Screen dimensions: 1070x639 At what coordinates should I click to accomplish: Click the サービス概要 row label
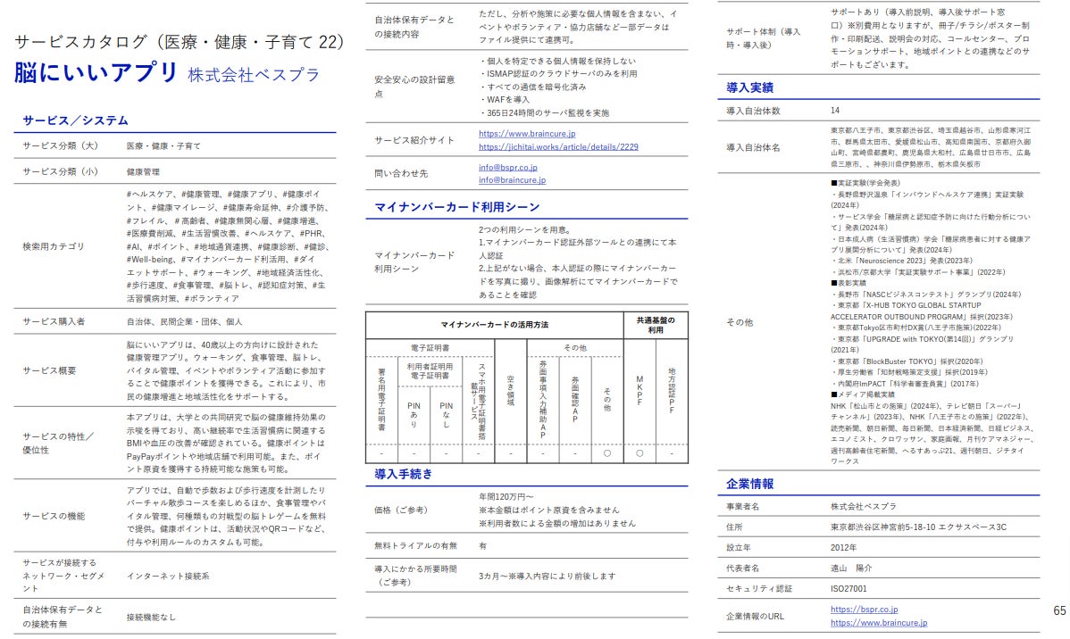click(x=49, y=370)
